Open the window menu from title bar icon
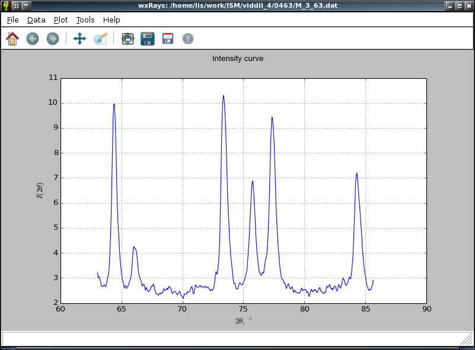475x350 pixels. pos(7,5)
